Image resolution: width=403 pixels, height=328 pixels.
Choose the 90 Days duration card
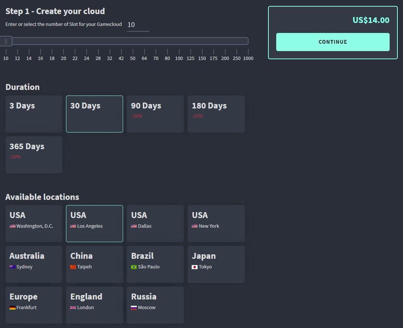point(155,114)
